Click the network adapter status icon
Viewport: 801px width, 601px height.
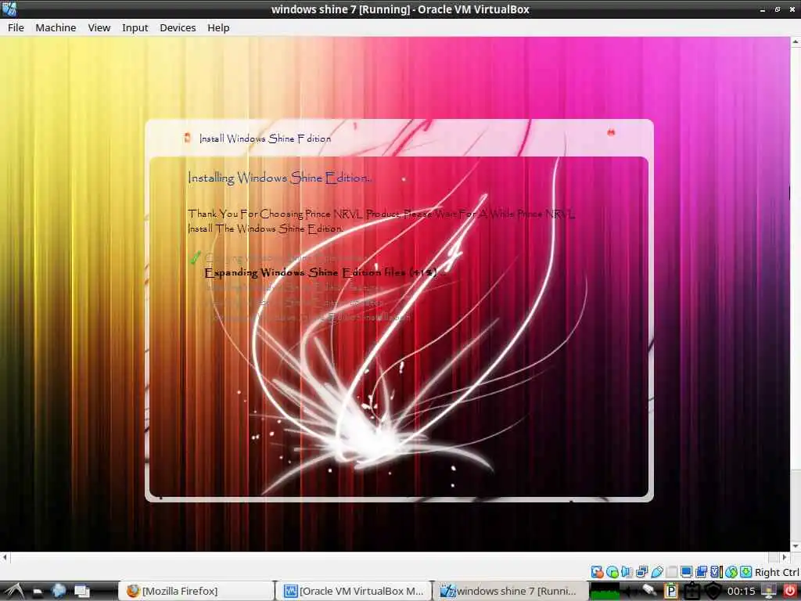(641, 572)
